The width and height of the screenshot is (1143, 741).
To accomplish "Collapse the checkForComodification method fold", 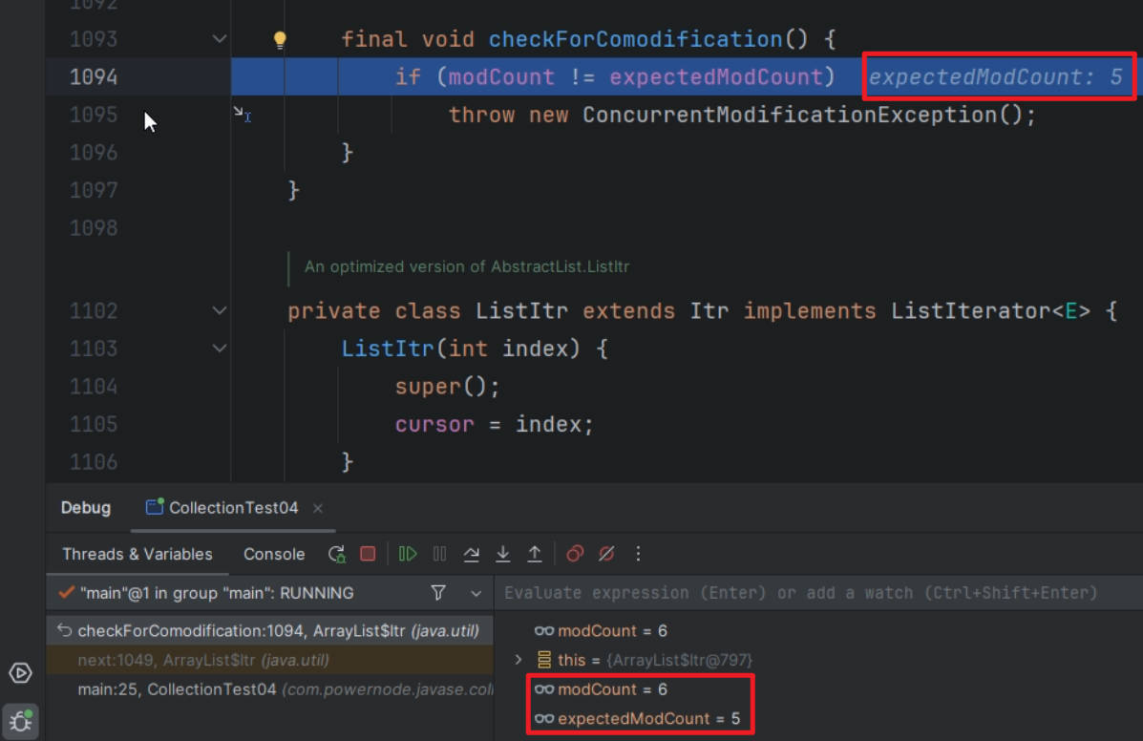I will 219,39.
